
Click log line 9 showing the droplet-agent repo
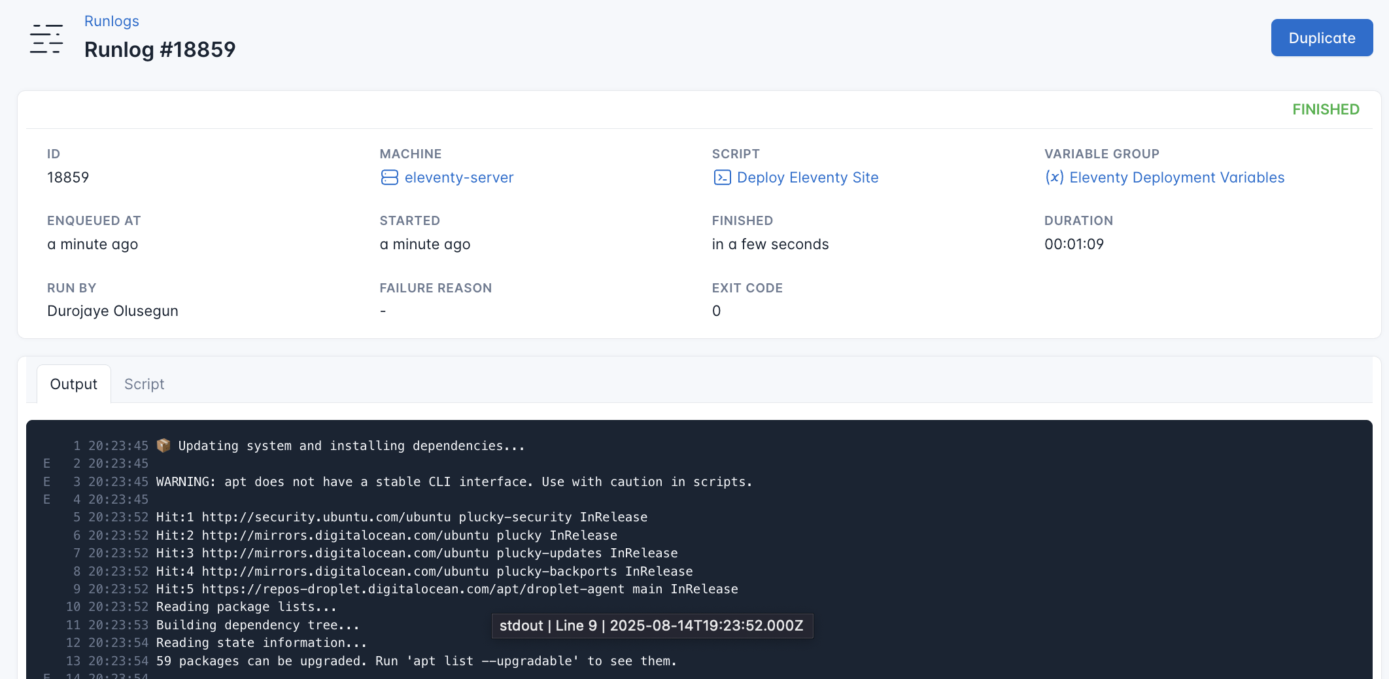pyautogui.click(x=447, y=589)
